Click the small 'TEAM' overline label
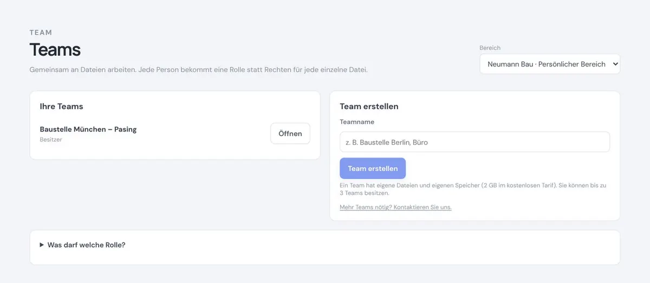The image size is (650, 283). click(x=41, y=32)
